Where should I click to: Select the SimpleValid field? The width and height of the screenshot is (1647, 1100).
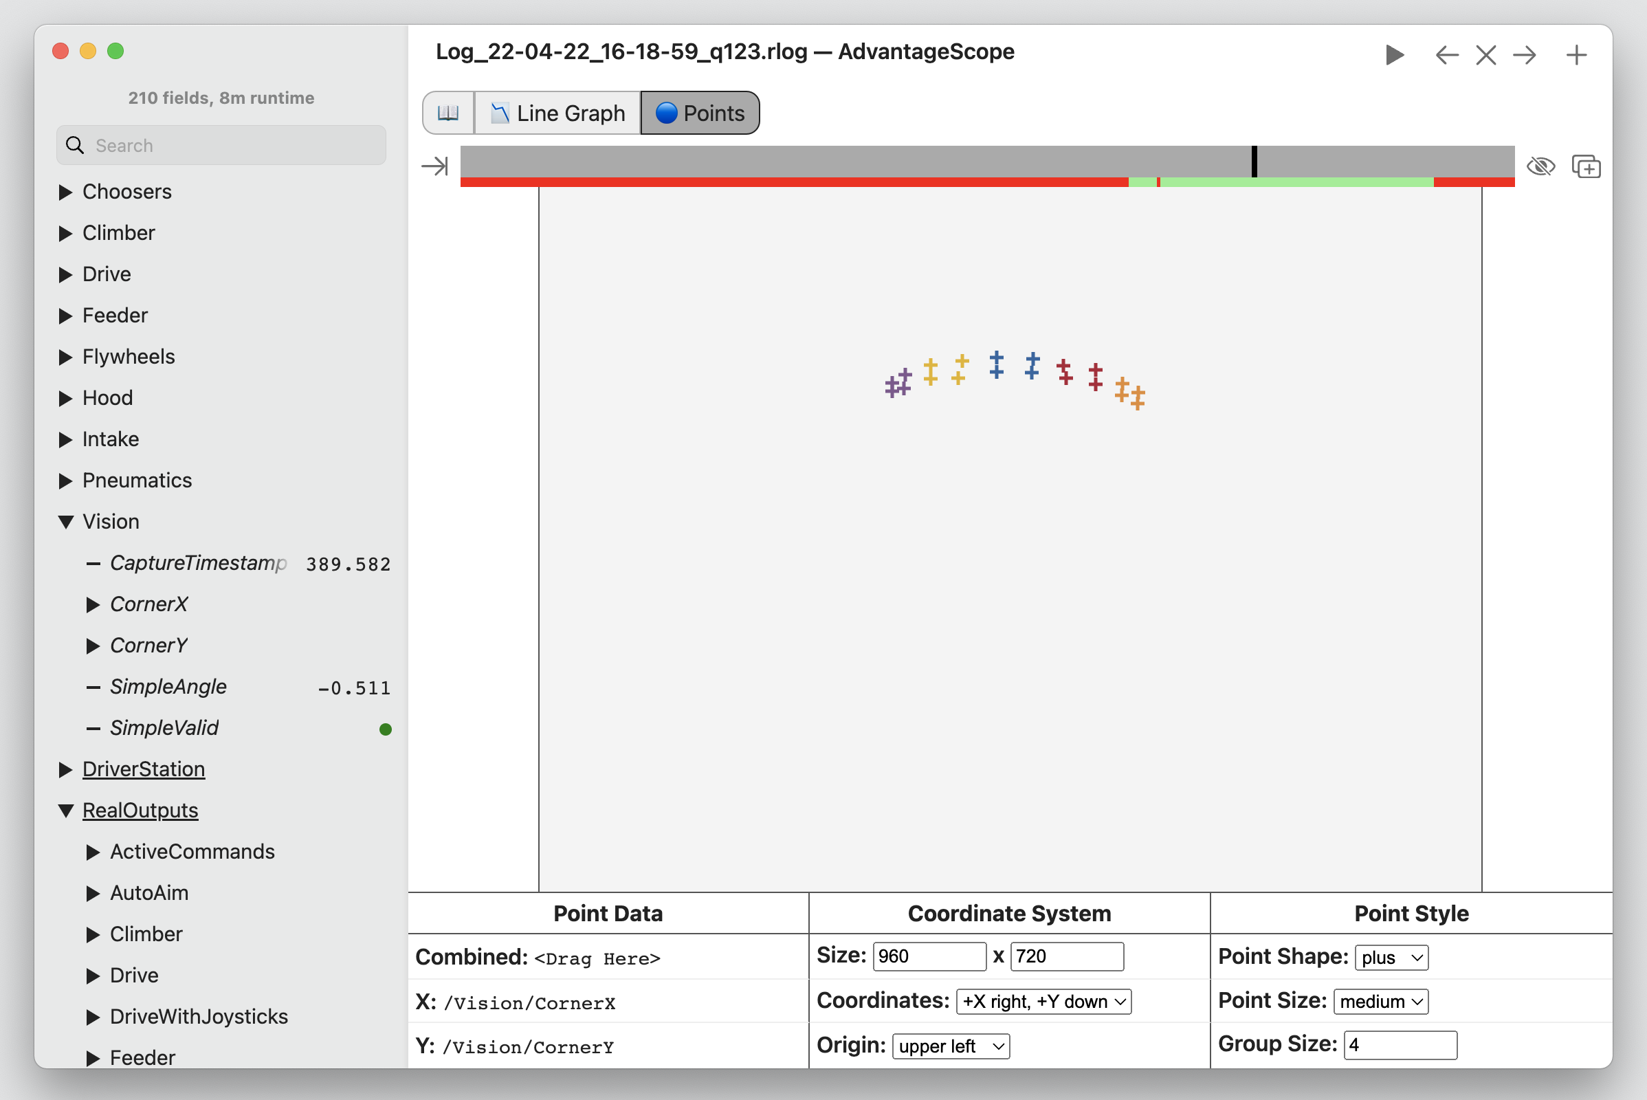coord(164,728)
